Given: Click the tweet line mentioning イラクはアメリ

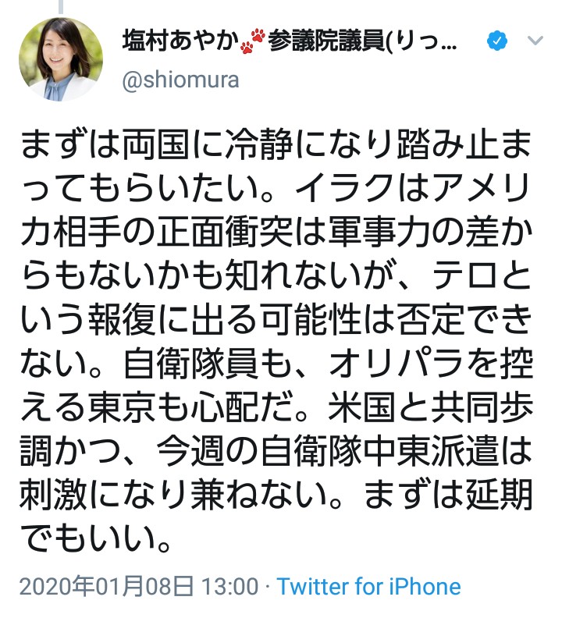Looking at the screenshot, I should [276, 188].
